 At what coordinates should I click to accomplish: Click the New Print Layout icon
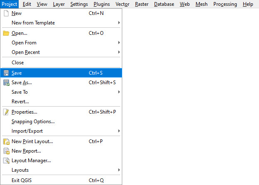(x=6, y=141)
